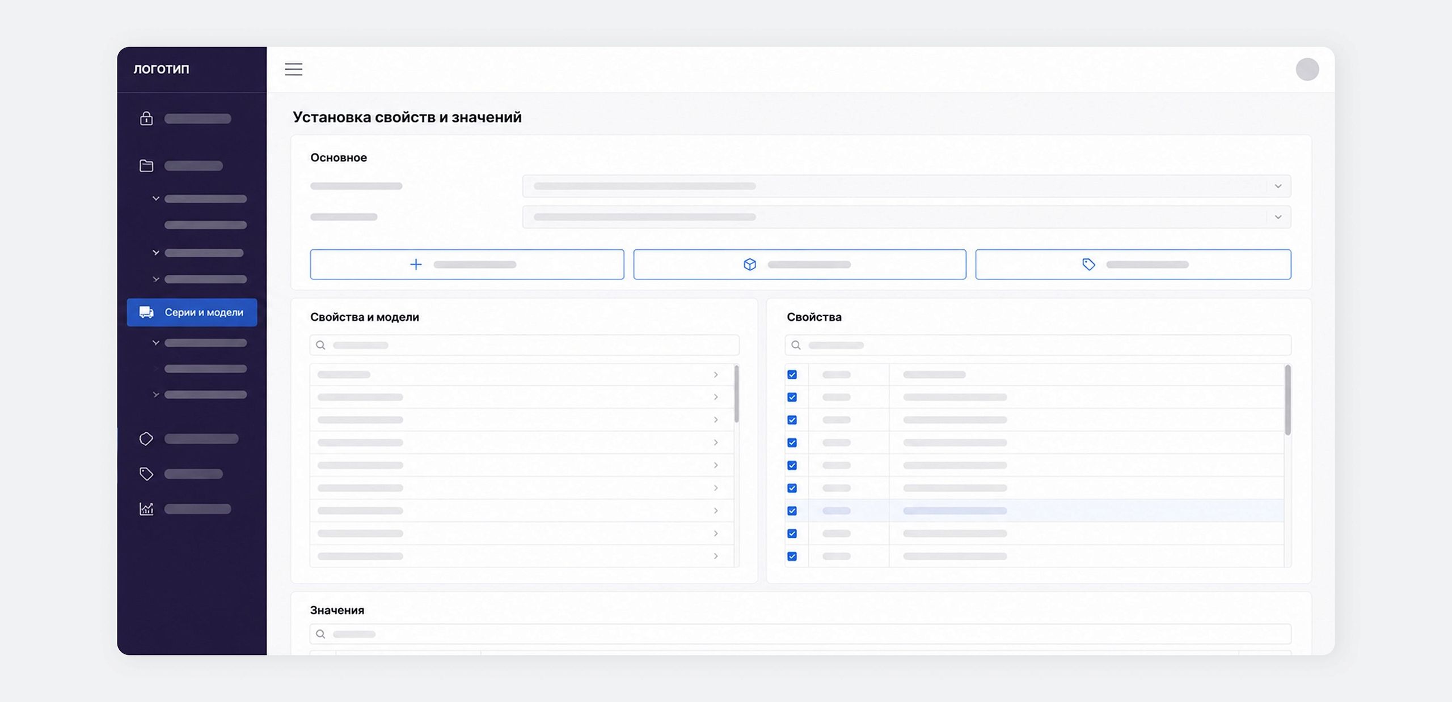Click the Свойства table scrollbar
The image size is (1452, 702).
click(x=1288, y=400)
